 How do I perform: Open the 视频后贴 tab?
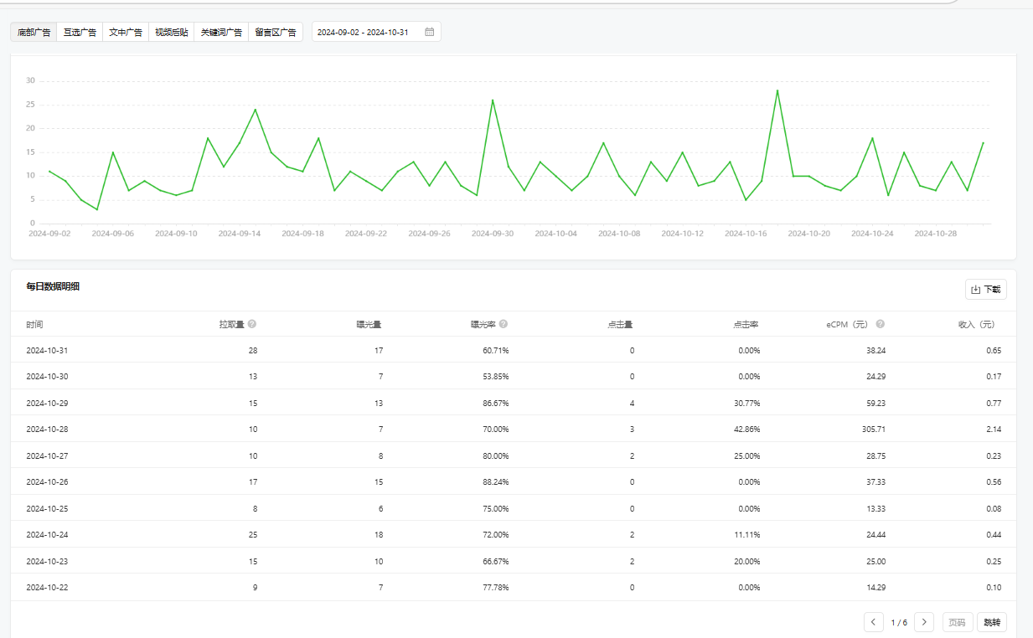click(x=172, y=33)
